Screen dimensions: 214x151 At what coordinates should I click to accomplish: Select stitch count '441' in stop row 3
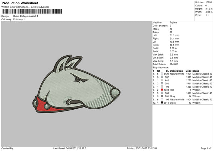[x=167, y=80]
